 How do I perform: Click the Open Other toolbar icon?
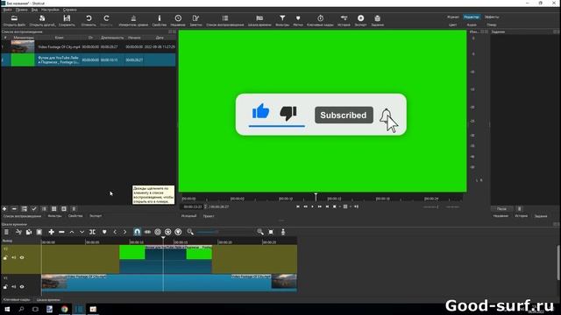point(42,18)
